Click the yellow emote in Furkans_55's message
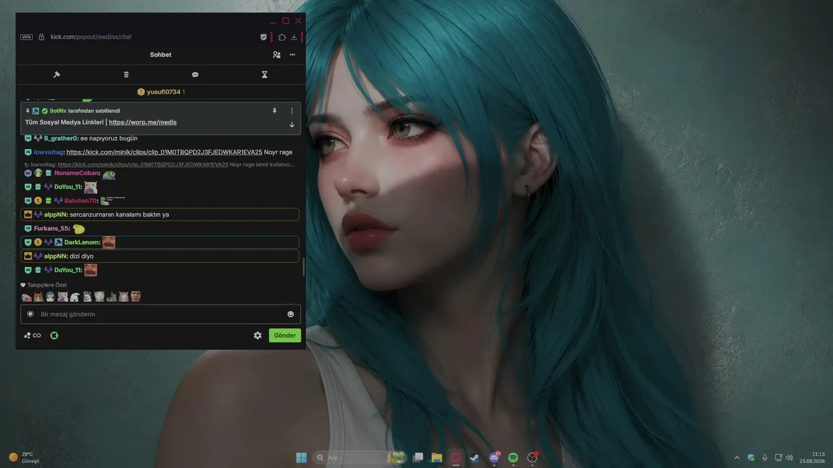 coord(79,229)
